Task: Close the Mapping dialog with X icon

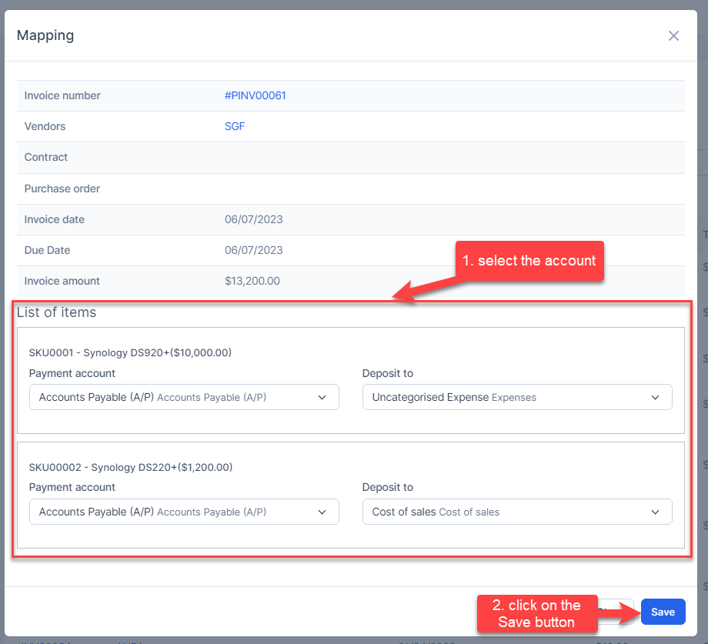Action: (x=673, y=35)
